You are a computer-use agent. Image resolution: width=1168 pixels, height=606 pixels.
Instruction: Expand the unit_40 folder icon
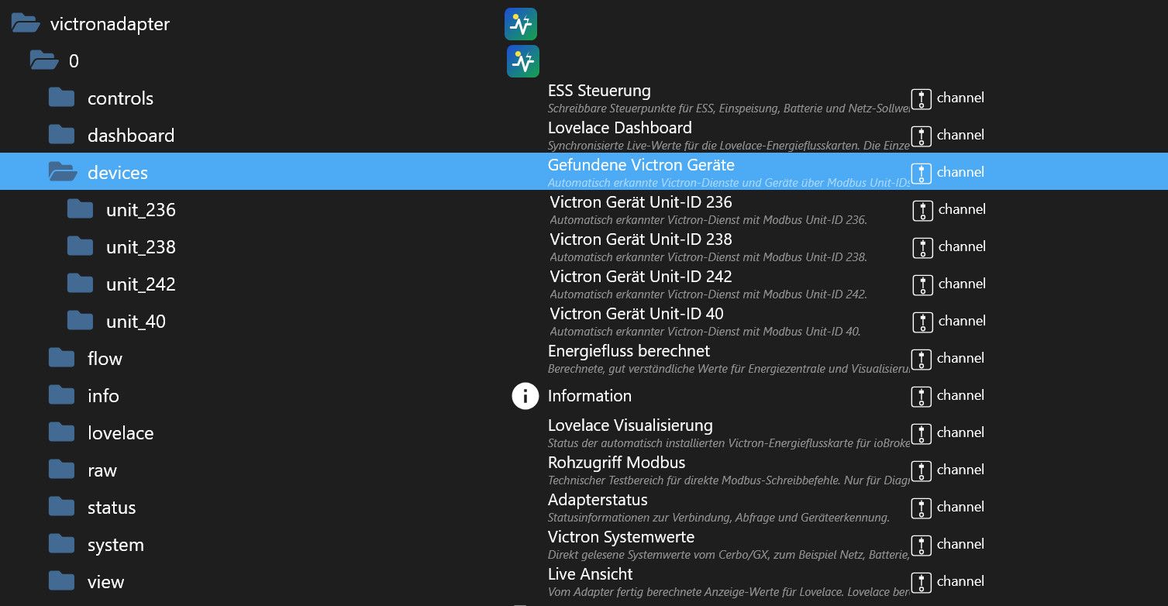(81, 322)
